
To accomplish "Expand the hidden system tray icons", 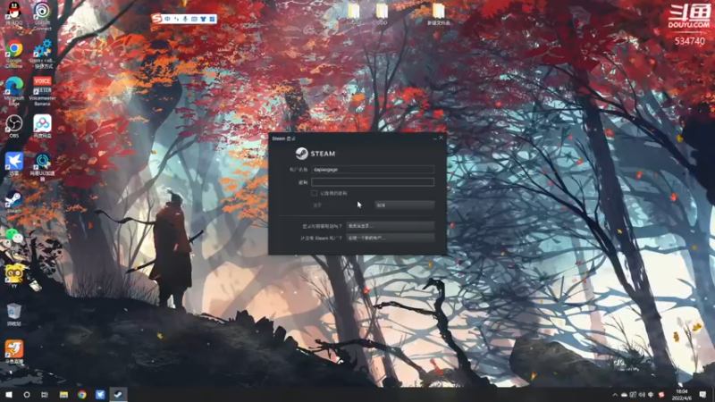I will tap(615, 395).
